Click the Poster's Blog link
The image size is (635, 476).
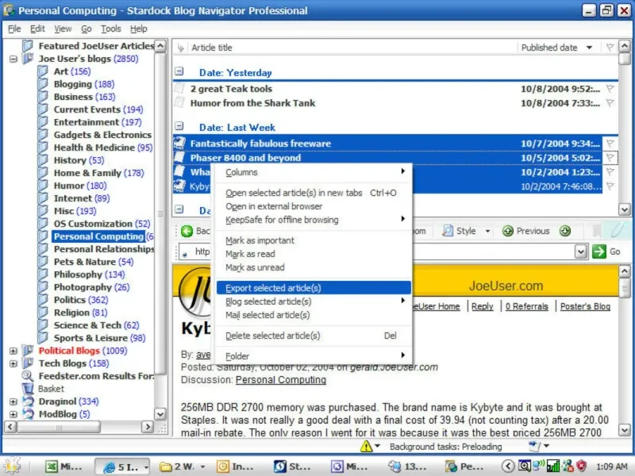[x=585, y=306]
